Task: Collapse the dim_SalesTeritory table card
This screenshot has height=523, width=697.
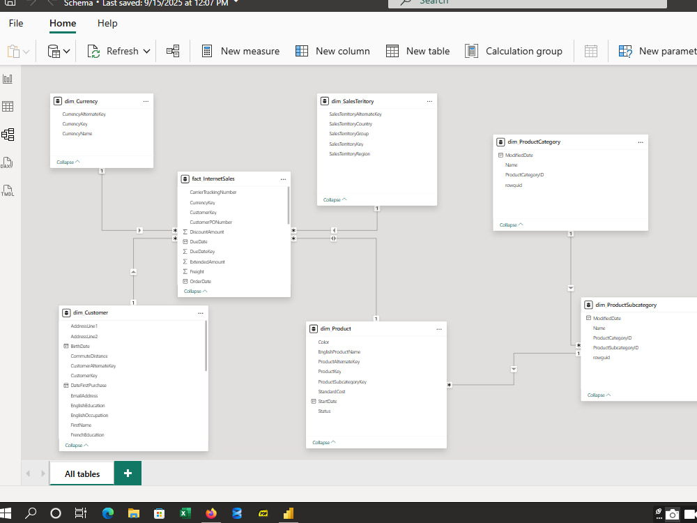Action: tap(335, 199)
